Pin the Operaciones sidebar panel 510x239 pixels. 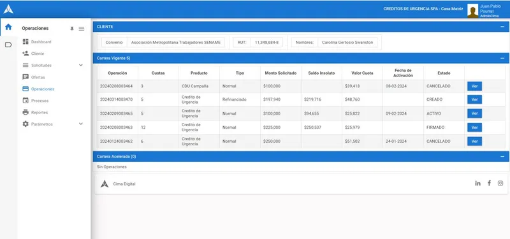72,29
